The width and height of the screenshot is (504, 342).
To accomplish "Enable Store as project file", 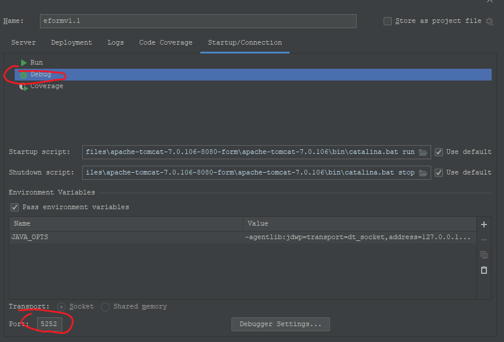I will click(x=388, y=21).
